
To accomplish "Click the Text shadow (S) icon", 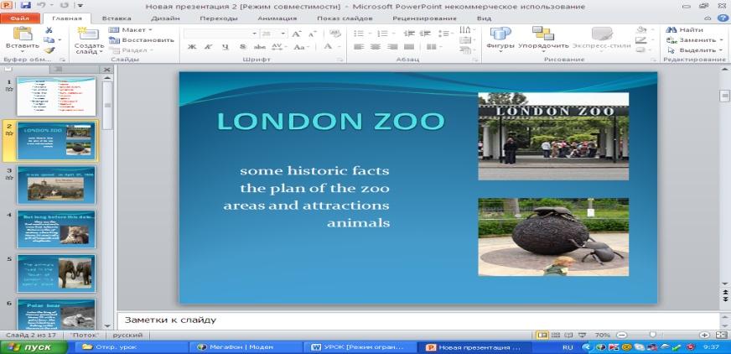I will pyautogui.click(x=242, y=47).
